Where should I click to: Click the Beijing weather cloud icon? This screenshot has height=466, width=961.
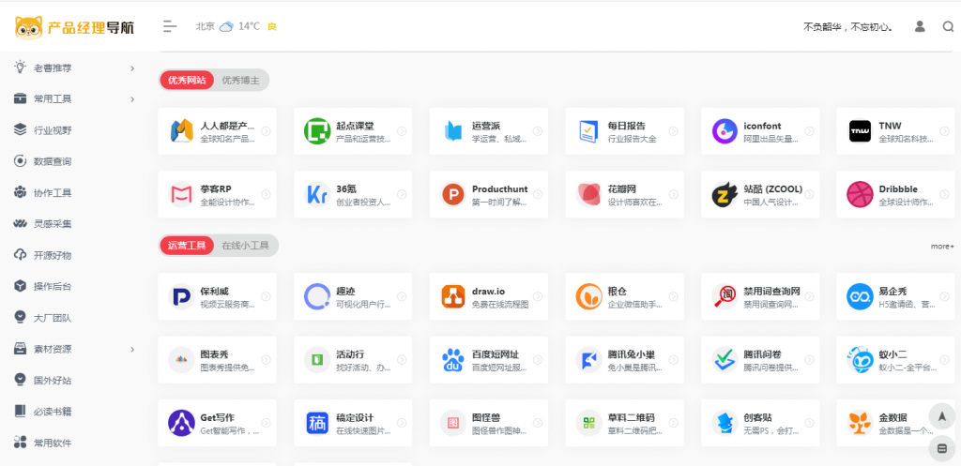click(x=227, y=26)
